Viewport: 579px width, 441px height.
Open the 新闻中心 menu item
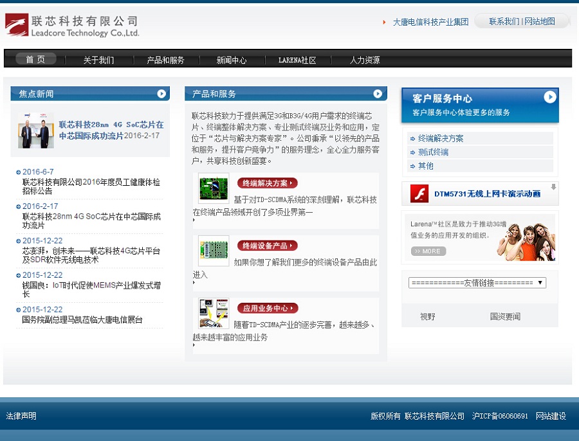tap(232, 60)
